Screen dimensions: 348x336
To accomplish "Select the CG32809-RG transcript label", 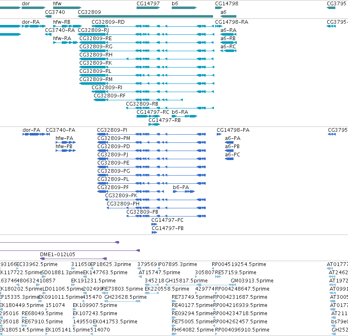I will click(96, 47).
